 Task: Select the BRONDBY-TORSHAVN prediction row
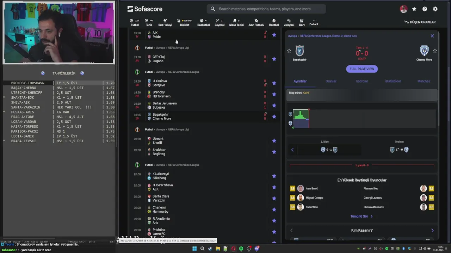tap(59, 83)
